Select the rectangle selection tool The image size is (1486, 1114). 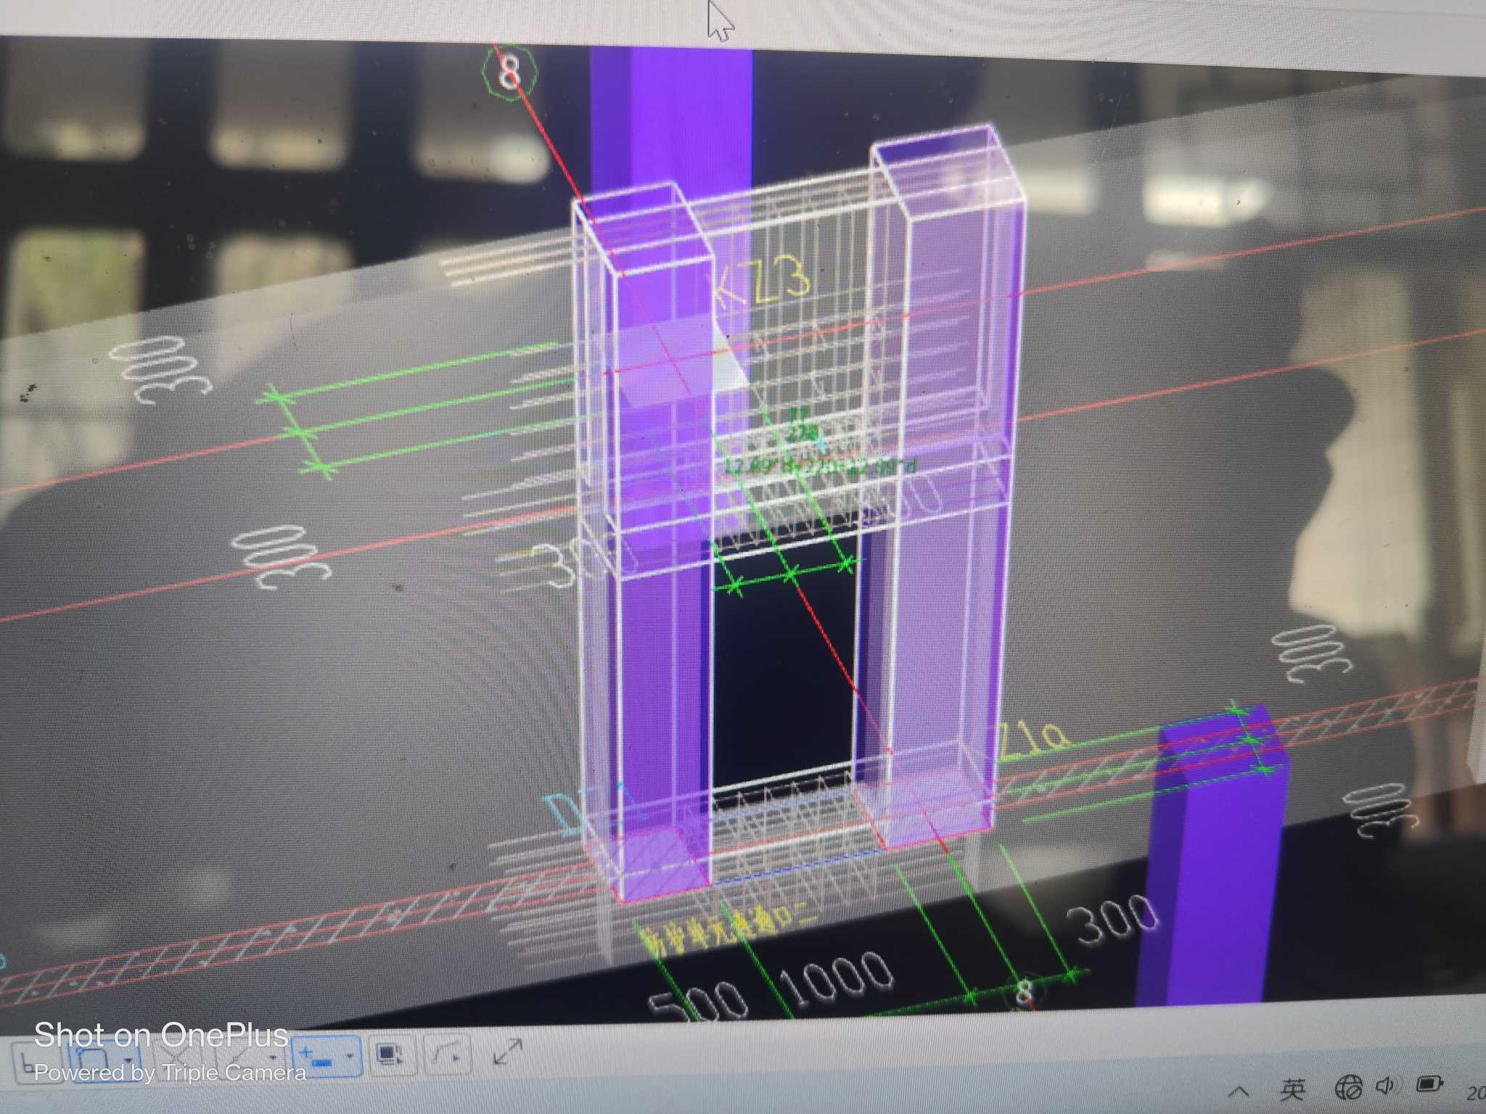pyautogui.click(x=94, y=1060)
